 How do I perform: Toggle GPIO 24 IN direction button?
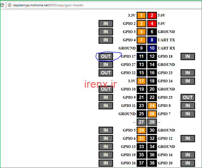pos(188,81)
